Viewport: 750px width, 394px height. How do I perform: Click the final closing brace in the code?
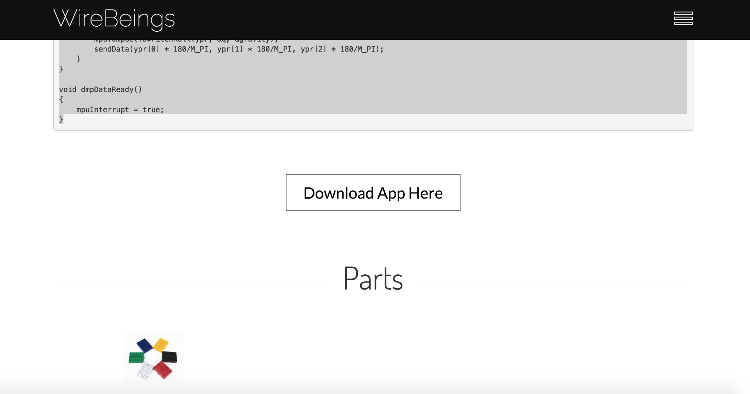click(x=61, y=119)
